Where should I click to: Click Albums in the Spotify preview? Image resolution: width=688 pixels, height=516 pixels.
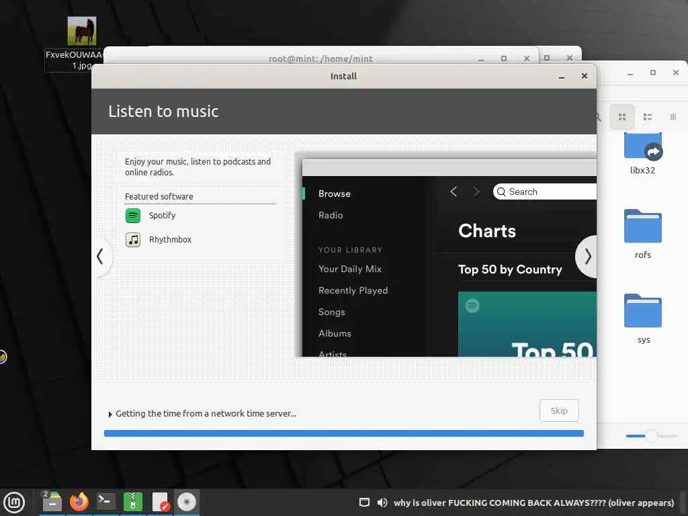click(x=335, y=333)
